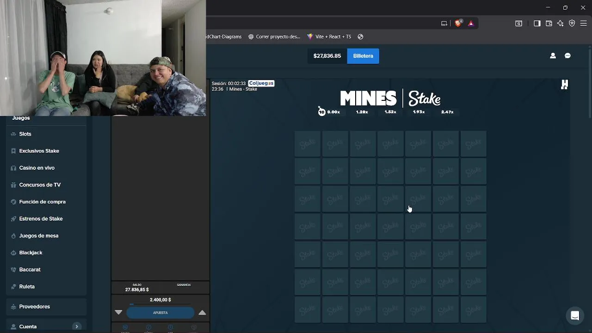Click the 2.47x multiplier
Screen dimensions: 592x333
(x=447, y=112)
